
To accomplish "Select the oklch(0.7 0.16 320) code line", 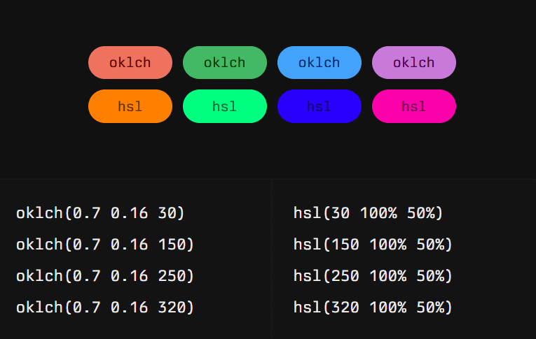I will point(105,307).
